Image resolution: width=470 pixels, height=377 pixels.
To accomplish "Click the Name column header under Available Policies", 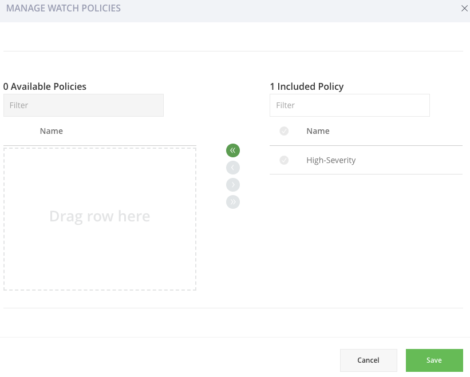I will coord(51,131).
